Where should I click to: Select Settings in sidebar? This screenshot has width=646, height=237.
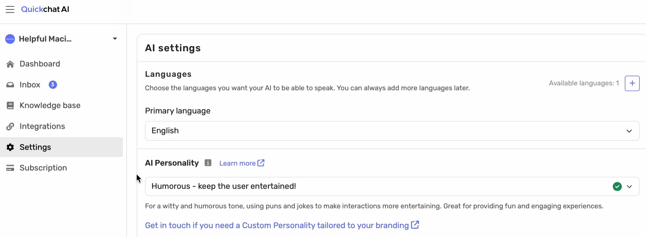61,147
